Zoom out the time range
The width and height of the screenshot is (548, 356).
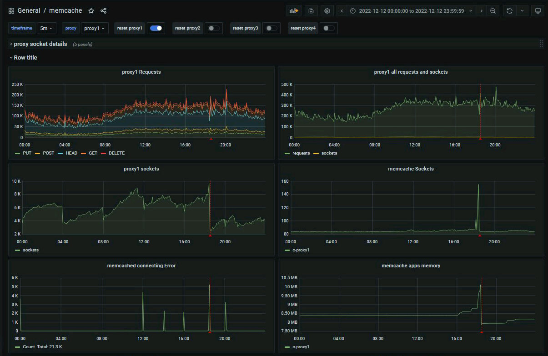493,11
